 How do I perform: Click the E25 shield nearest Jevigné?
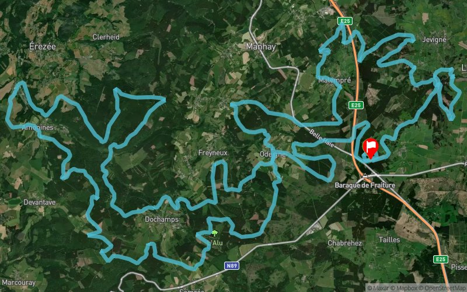pyautogui.click(x=345, y=21)
